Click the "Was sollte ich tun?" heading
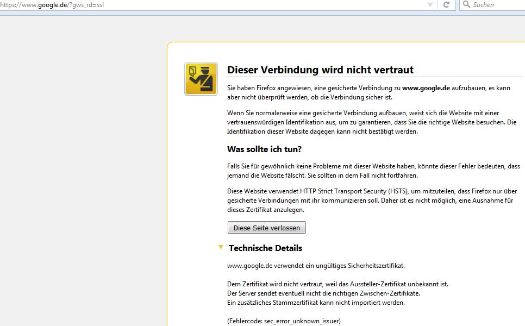Viewport: 525px width, 326px height. (264, 149)
